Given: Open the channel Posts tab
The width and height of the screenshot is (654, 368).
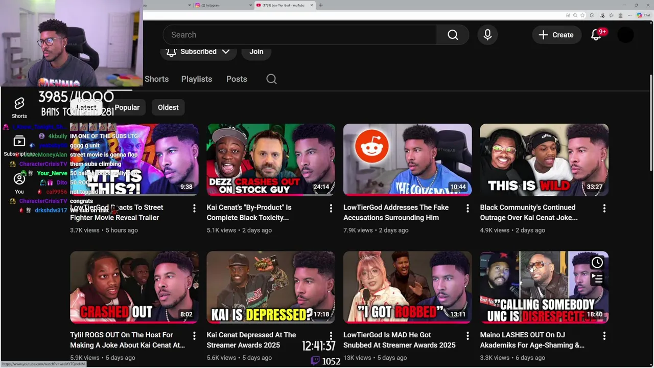Looking at the screenshot, I should click(237, 79).
